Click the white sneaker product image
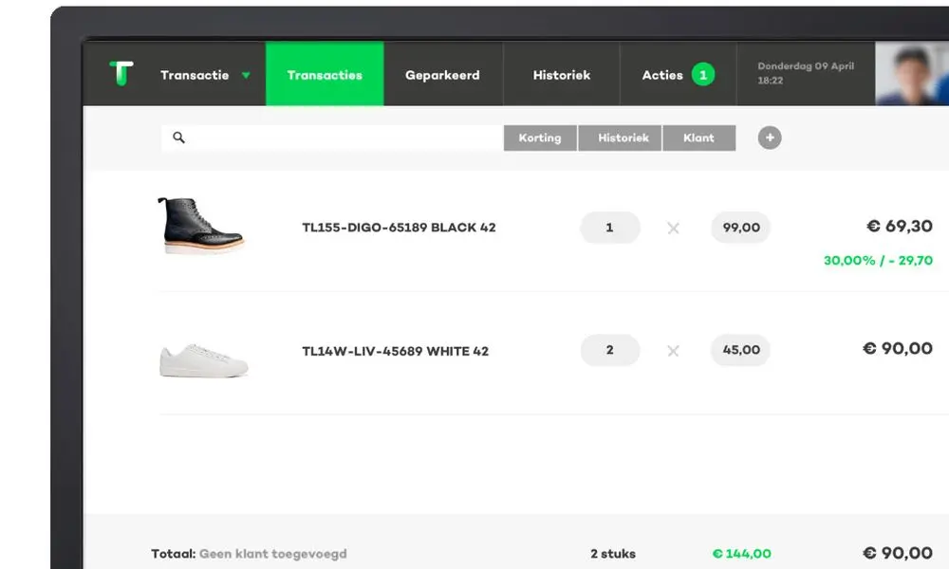Image resolution: width=949 pixels, height=569 pixels. pyautogui.click(x=203, y=360)
